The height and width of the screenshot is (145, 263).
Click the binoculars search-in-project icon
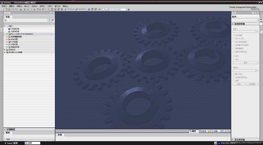coord(129,9)
